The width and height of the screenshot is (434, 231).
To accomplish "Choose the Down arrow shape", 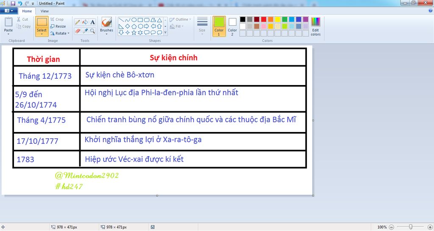I will pos(121,33).
